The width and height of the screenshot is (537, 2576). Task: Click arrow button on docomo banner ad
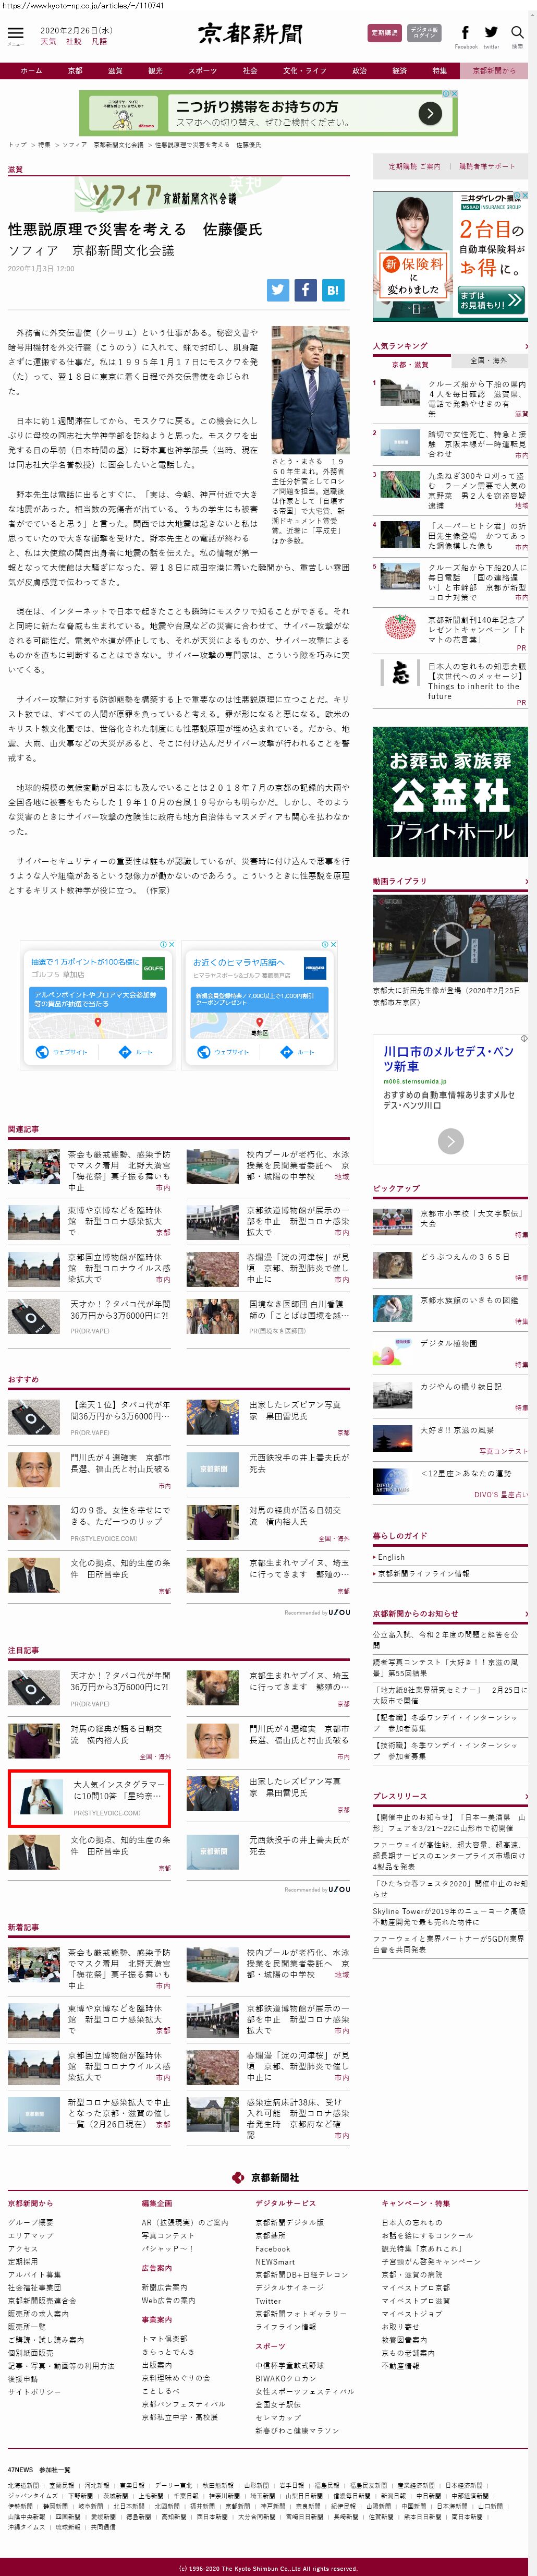429,114
